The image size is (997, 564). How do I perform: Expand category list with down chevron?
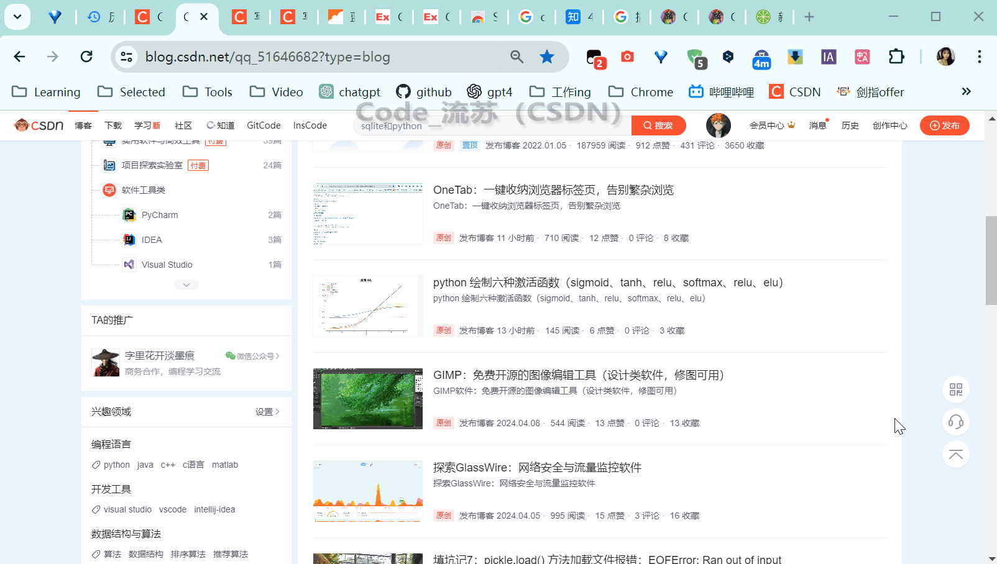(186, 284)
